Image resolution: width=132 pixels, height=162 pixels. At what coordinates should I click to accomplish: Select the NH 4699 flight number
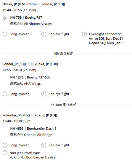tap(17, 129)
